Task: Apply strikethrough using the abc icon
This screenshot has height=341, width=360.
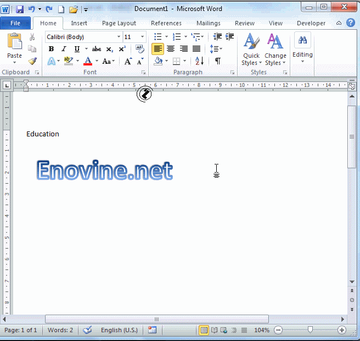Action: tap(97, 49)
